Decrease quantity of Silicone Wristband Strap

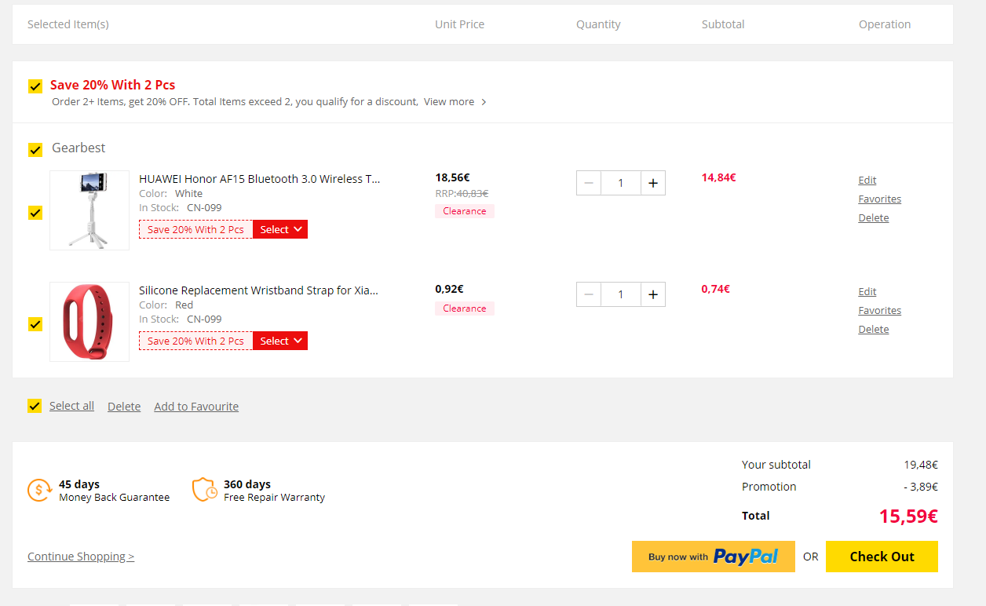589,294
